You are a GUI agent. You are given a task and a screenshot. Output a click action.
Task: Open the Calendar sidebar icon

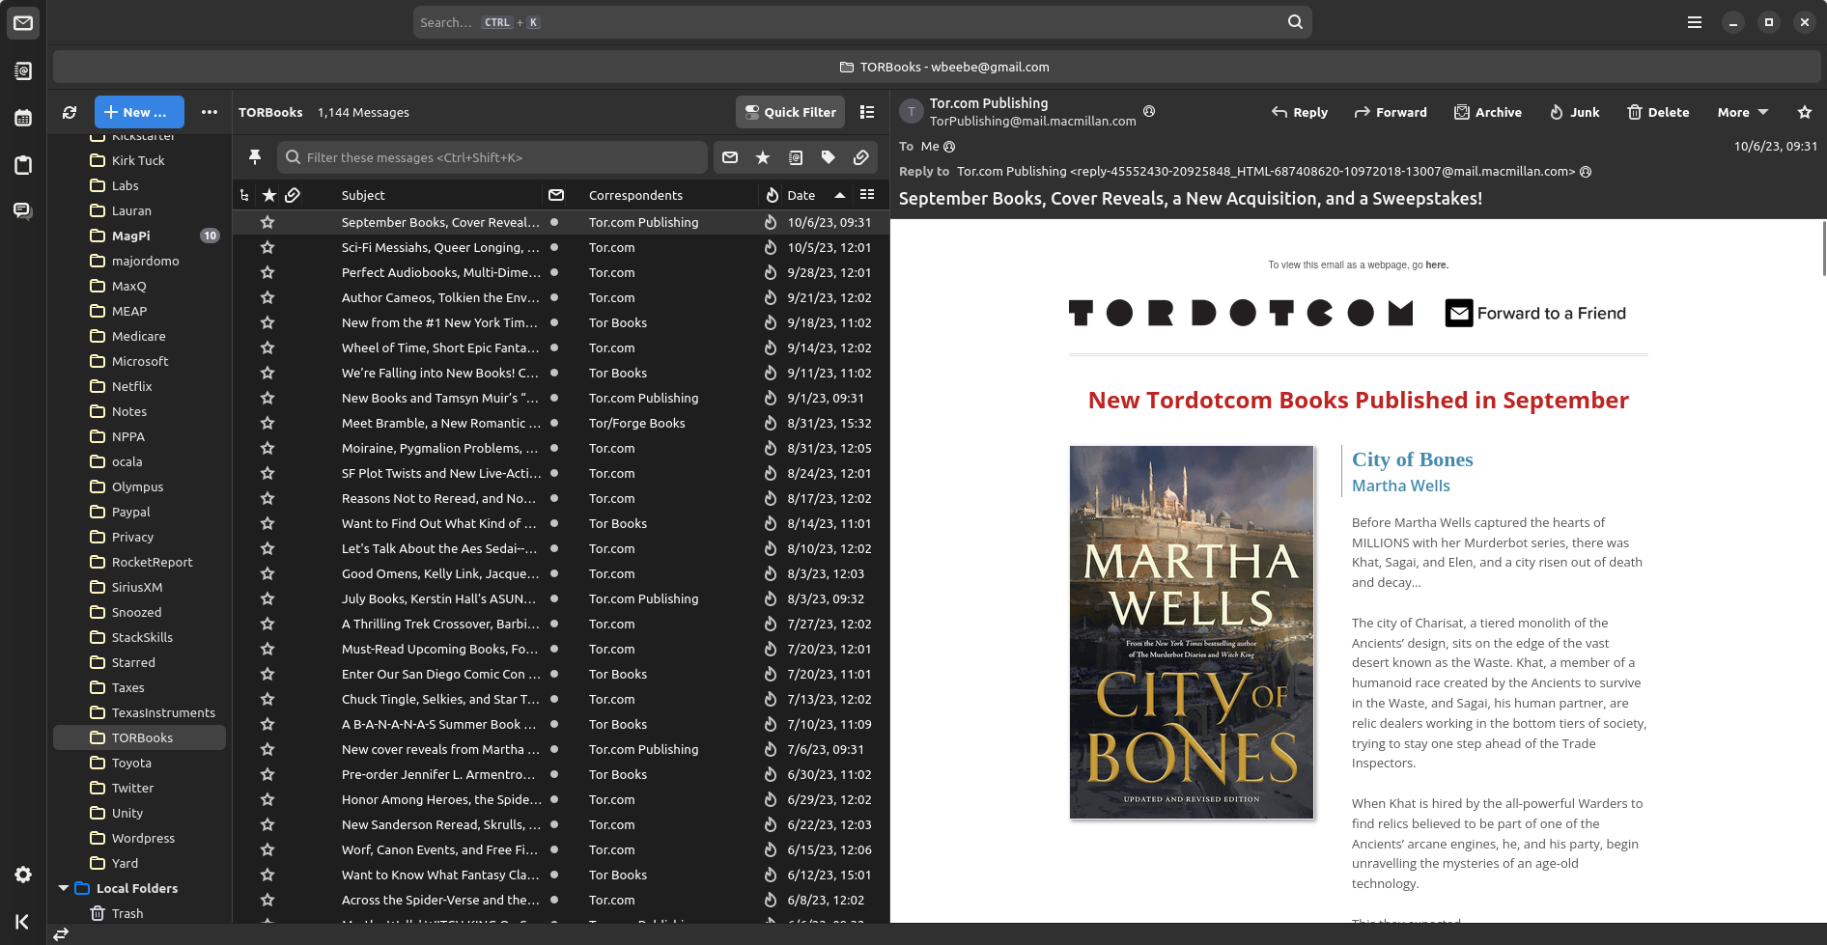point(23,118)
